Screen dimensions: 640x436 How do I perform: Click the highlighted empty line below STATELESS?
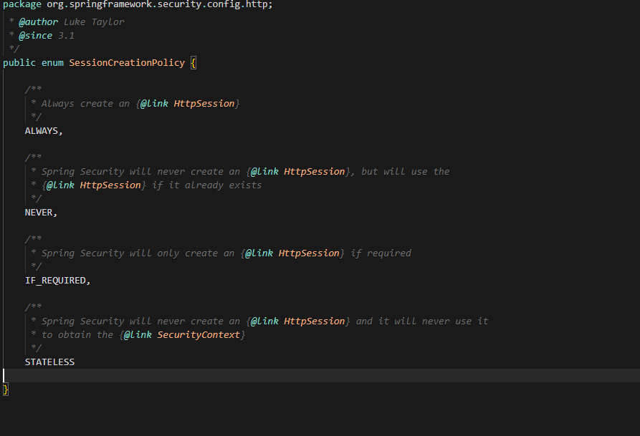coord(320,376)
